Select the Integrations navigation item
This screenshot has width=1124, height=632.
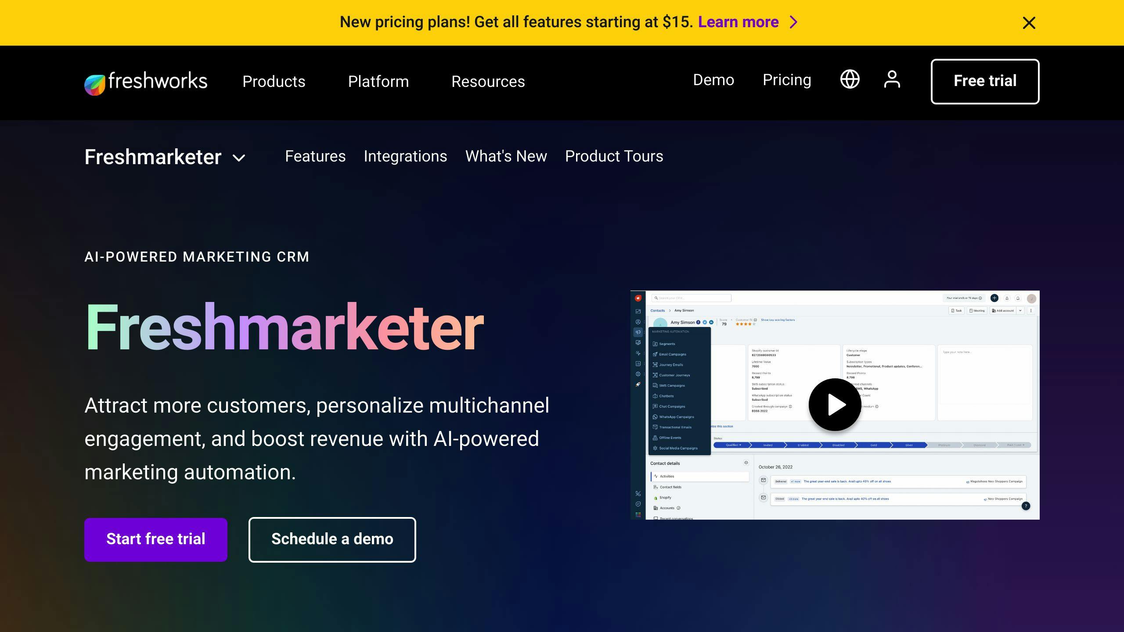[x=405, y=156]
